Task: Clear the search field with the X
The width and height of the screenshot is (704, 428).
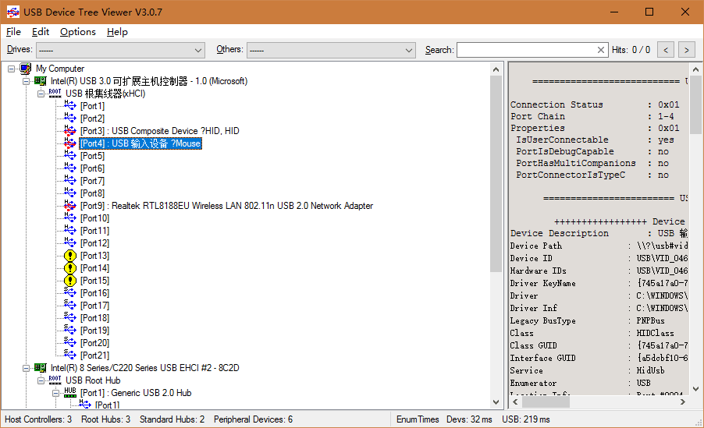Action: point(601,50)
